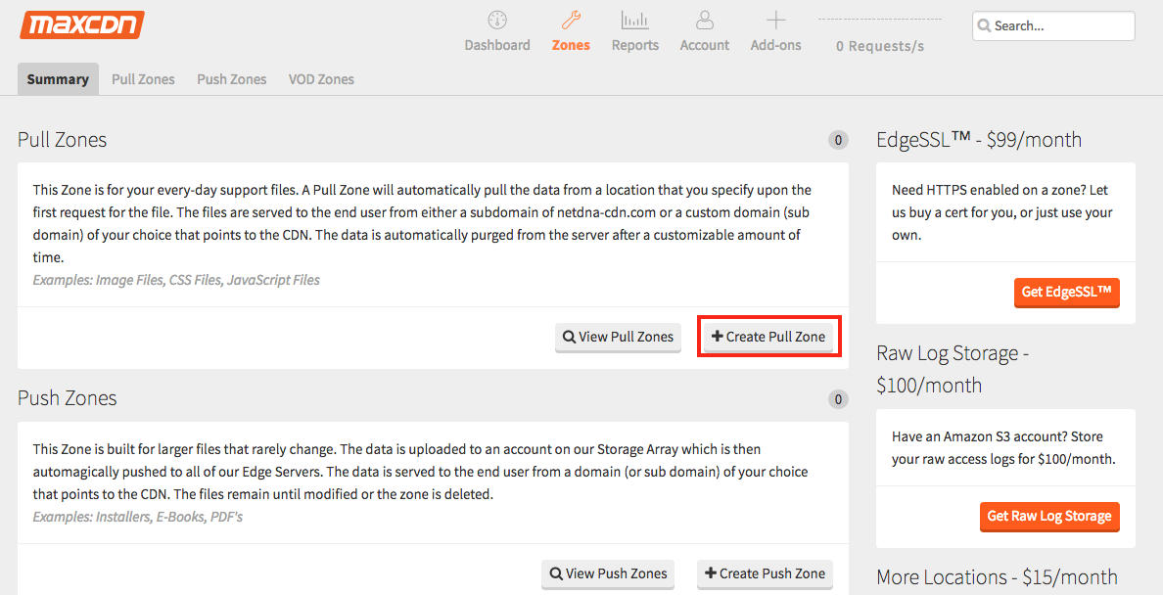Click the search magnifier icon
This screenshot has height=595, width=1163.
984,26
